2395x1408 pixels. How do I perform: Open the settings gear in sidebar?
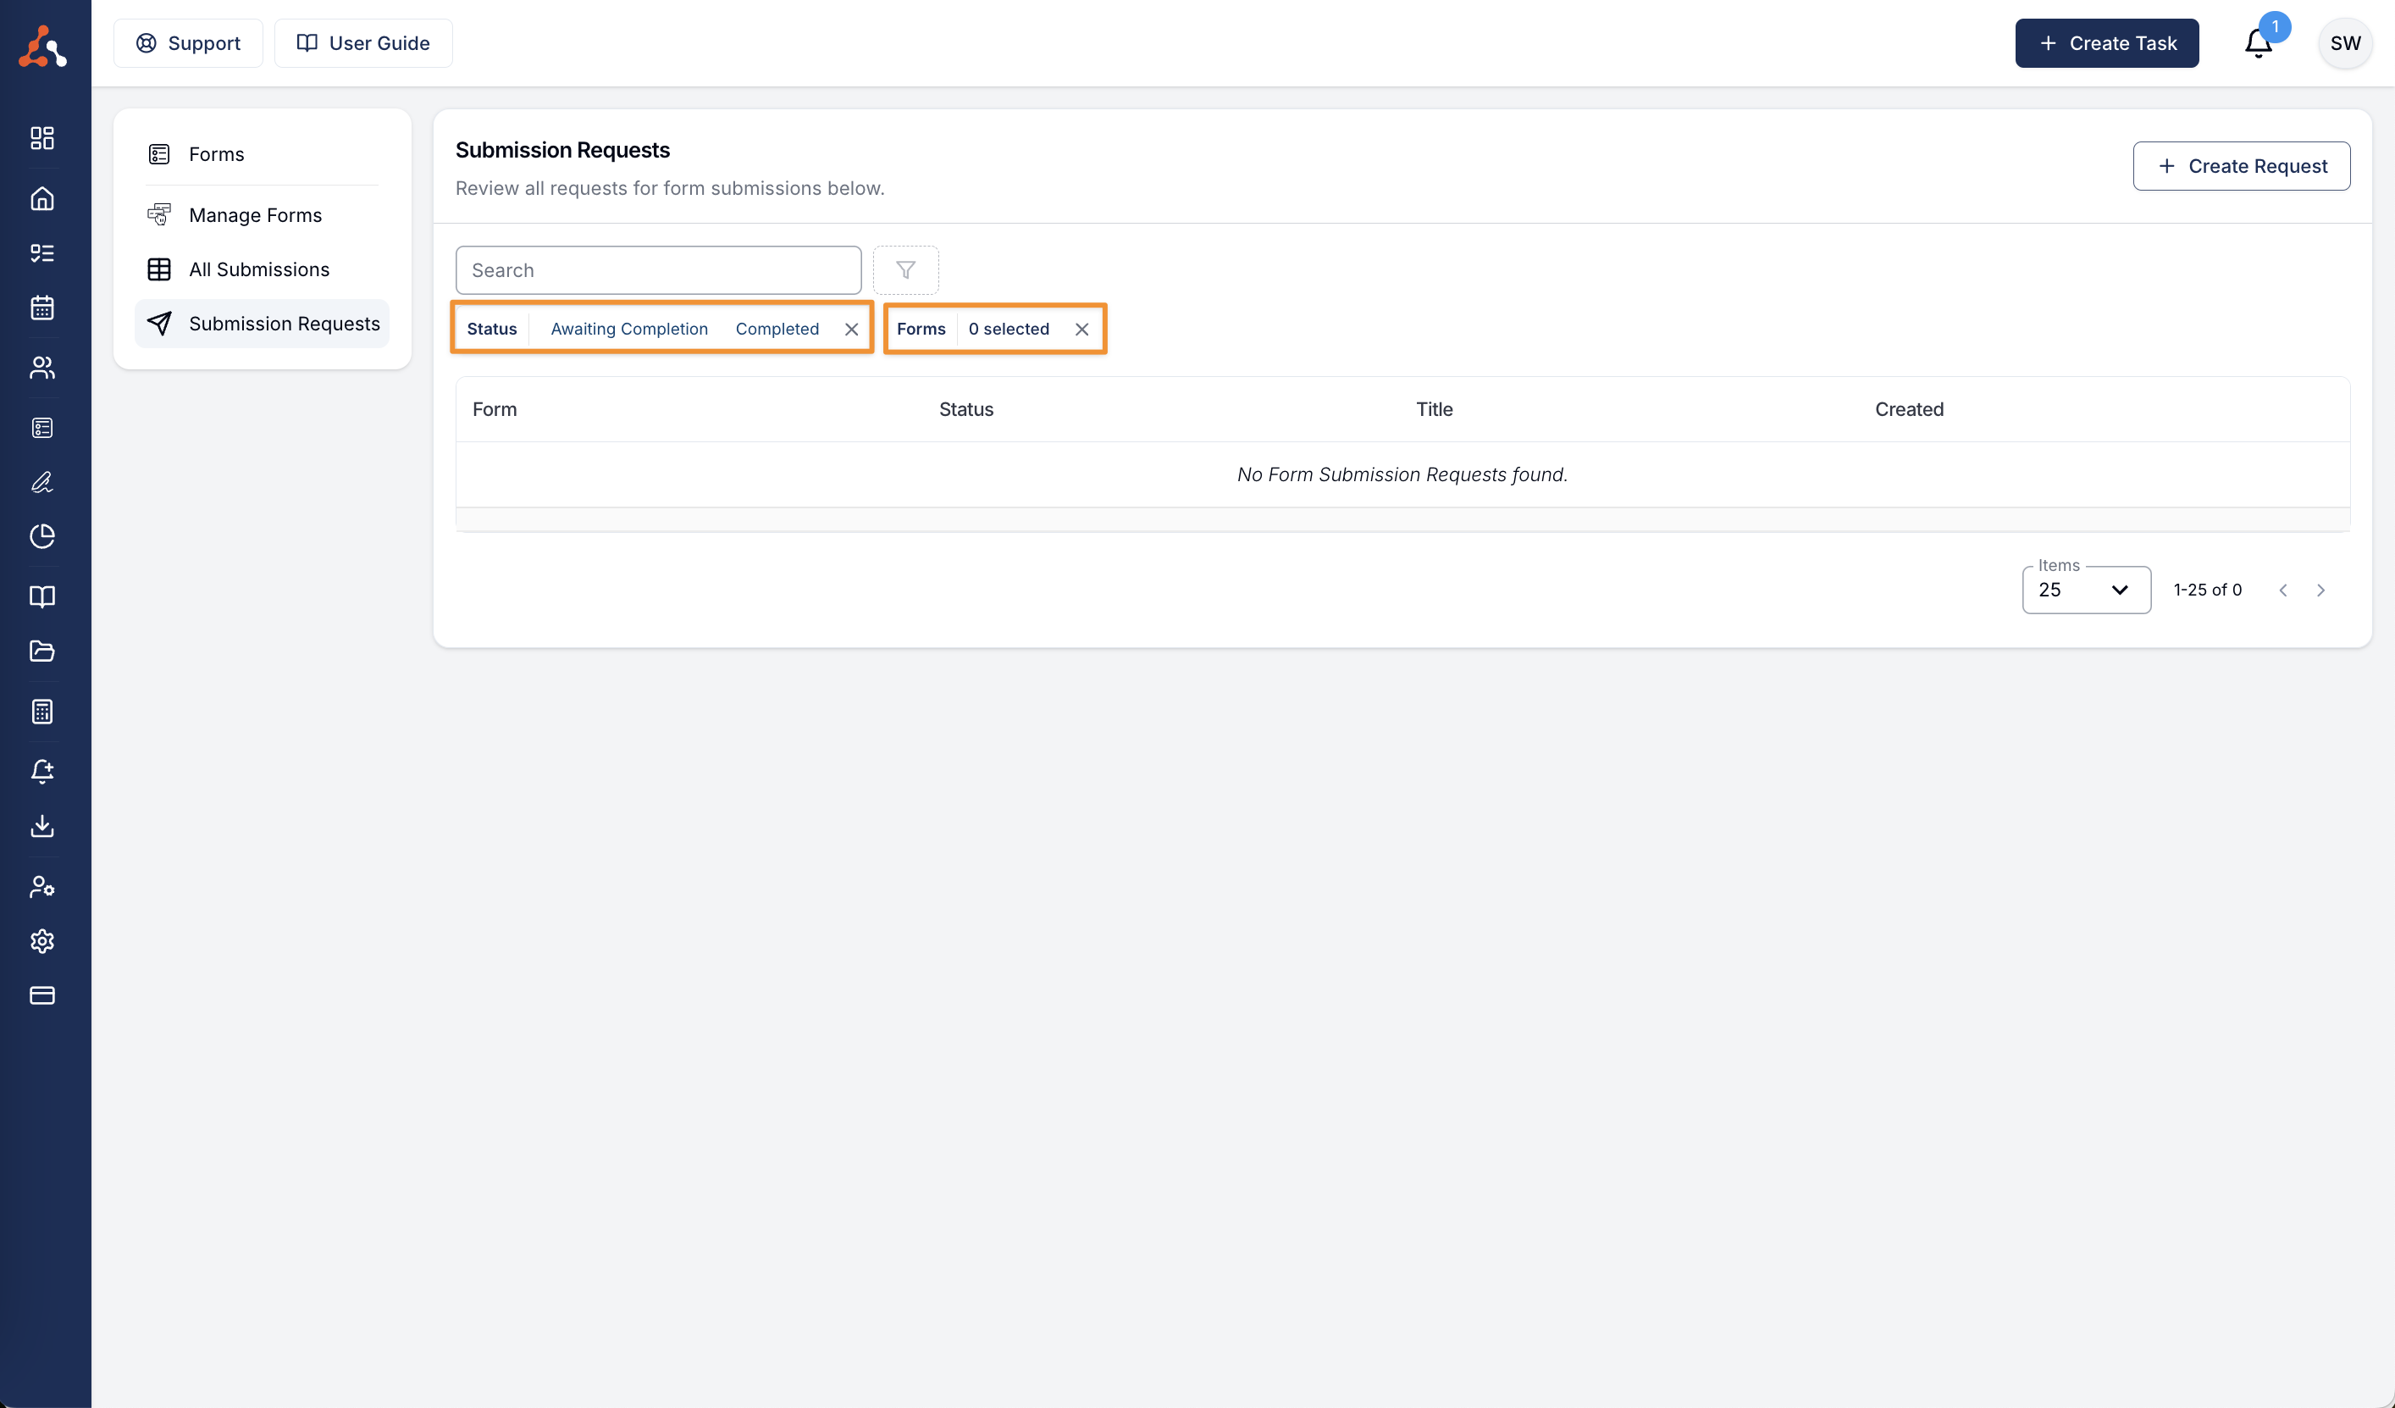point(41,941)
